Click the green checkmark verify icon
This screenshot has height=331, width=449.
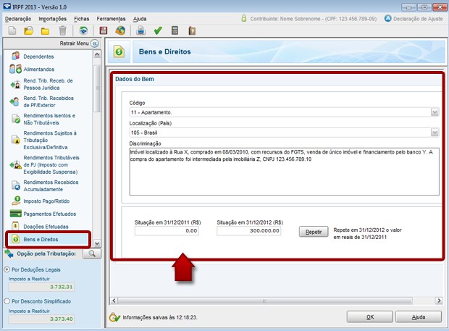[157, 30]
